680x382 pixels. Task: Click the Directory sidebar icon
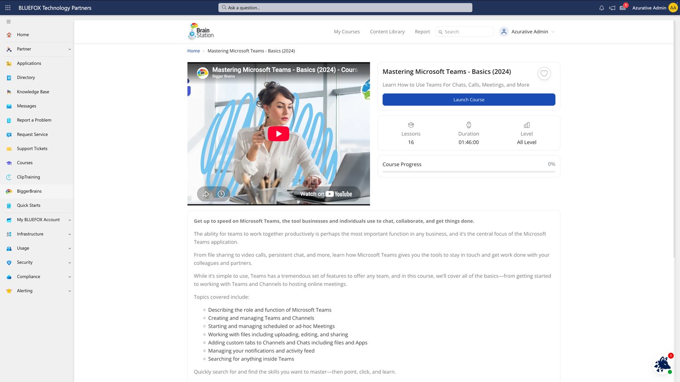point(9,78)
